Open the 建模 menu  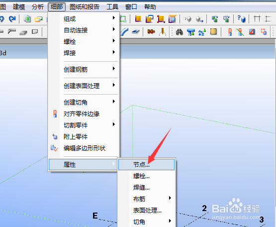19,7
